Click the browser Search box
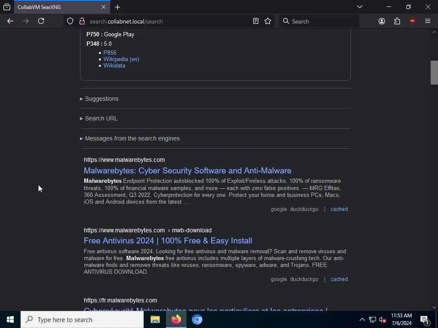The image size is (438, 328). click(319, 21)
